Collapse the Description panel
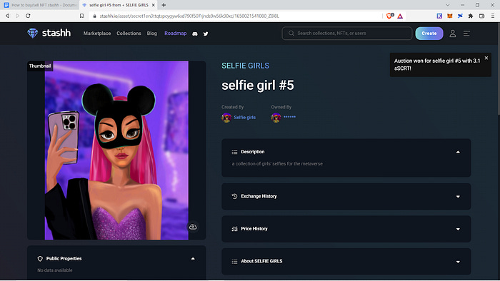The height and width of the screenshot is (281, 500). click(x=458, y=152)
